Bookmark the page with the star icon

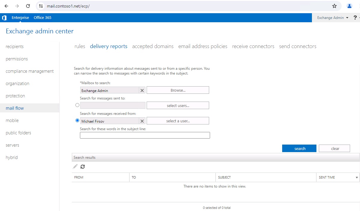pos(335,6)
